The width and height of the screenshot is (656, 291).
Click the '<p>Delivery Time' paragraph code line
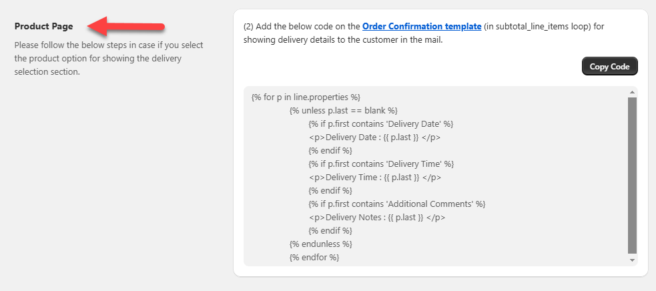(374, 178)
